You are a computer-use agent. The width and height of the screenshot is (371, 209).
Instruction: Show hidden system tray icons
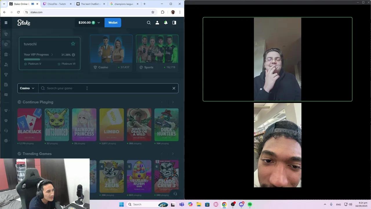pos(325,204)
